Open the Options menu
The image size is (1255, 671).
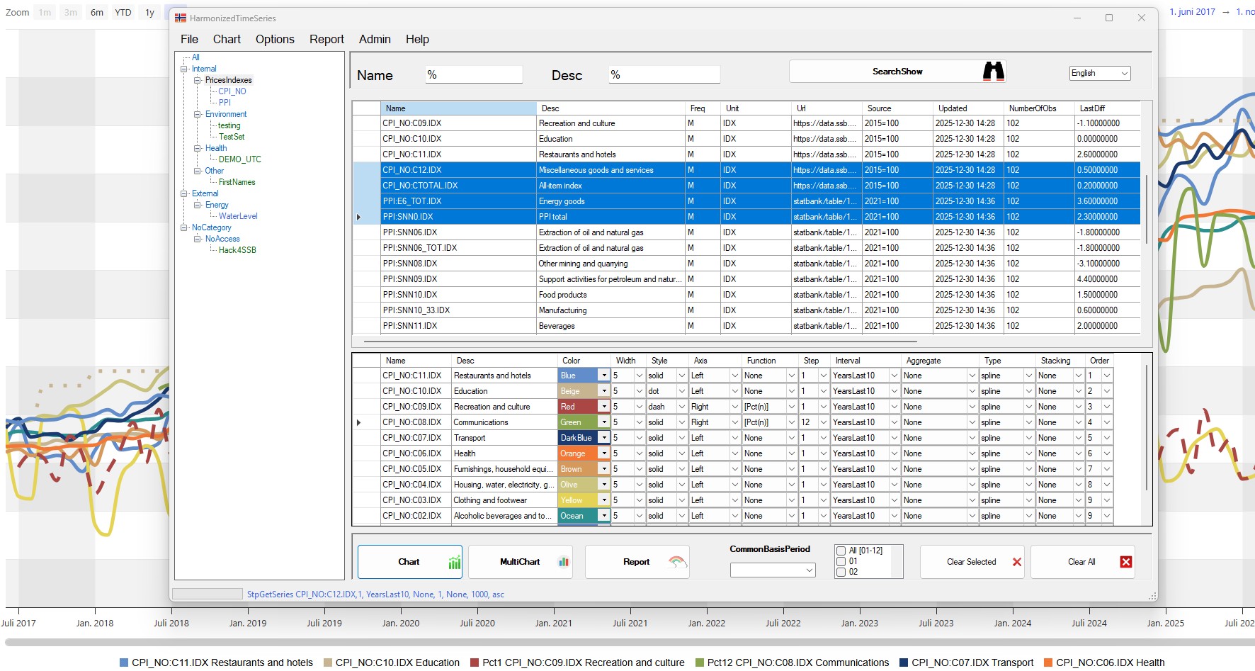click(x=275, y=39)
